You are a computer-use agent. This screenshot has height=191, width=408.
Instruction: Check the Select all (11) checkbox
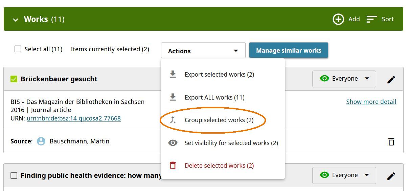[18, 49]
